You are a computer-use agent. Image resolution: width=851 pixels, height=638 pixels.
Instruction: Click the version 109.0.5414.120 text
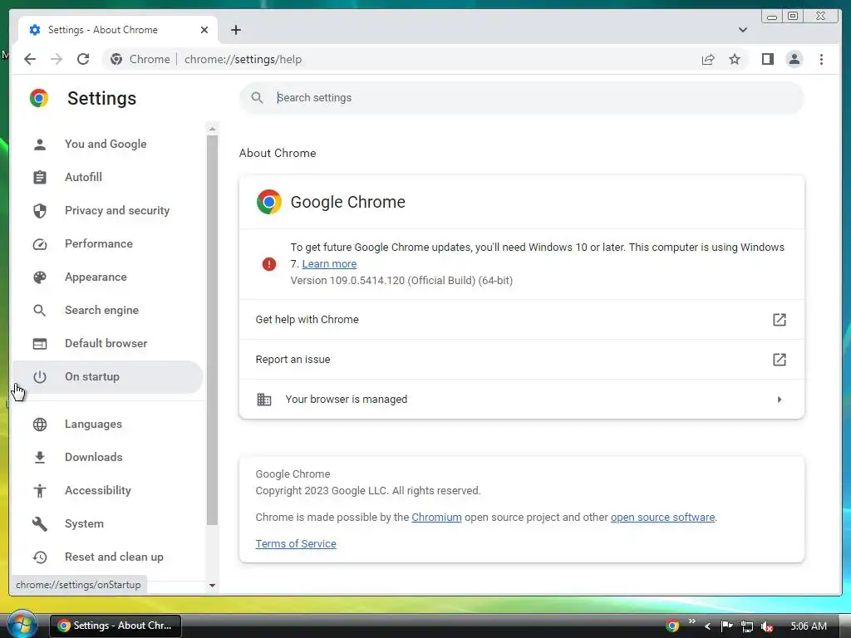[x=401, y=281]
